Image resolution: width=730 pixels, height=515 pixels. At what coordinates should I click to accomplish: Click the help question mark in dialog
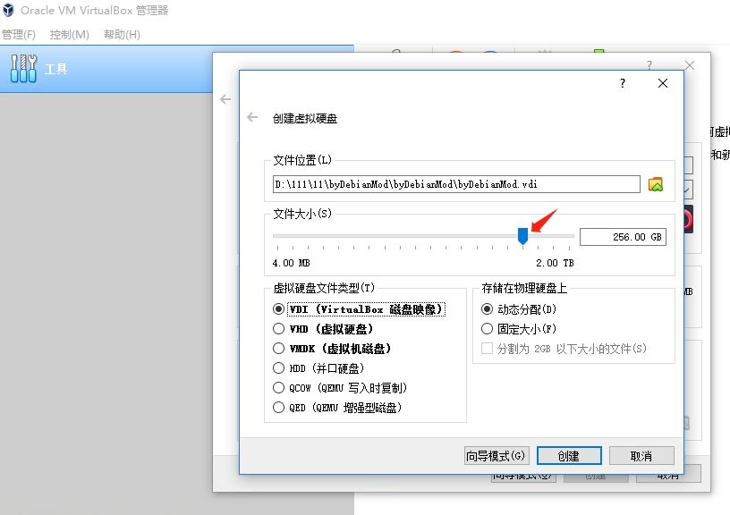pos(623,83)
